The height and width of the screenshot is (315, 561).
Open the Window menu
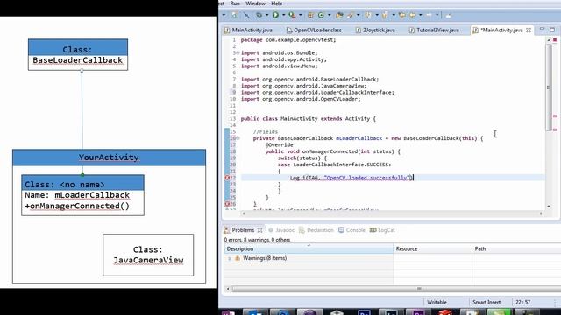pos(255,3)
